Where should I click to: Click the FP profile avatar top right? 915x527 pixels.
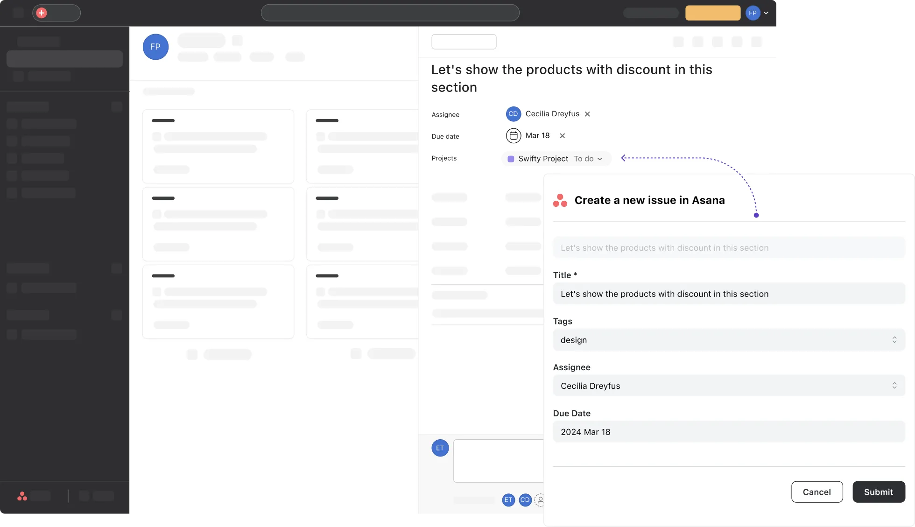point(753,13)
